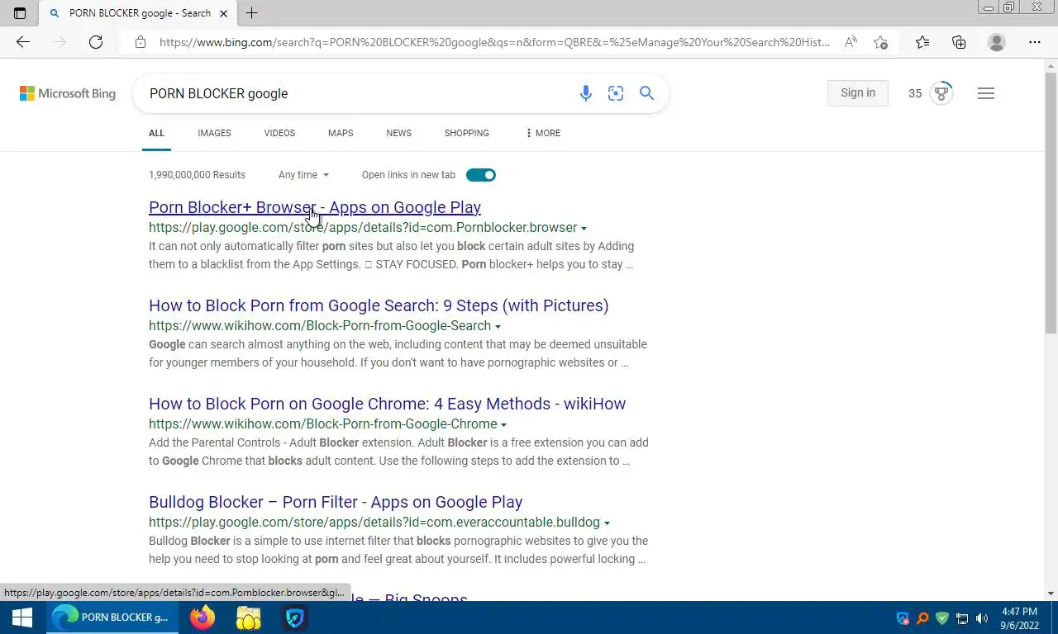Viewport: 1058px width, 634px height.
Task: Click the page vertical scrollbar thumb
Action: (x=1051, y=203)
